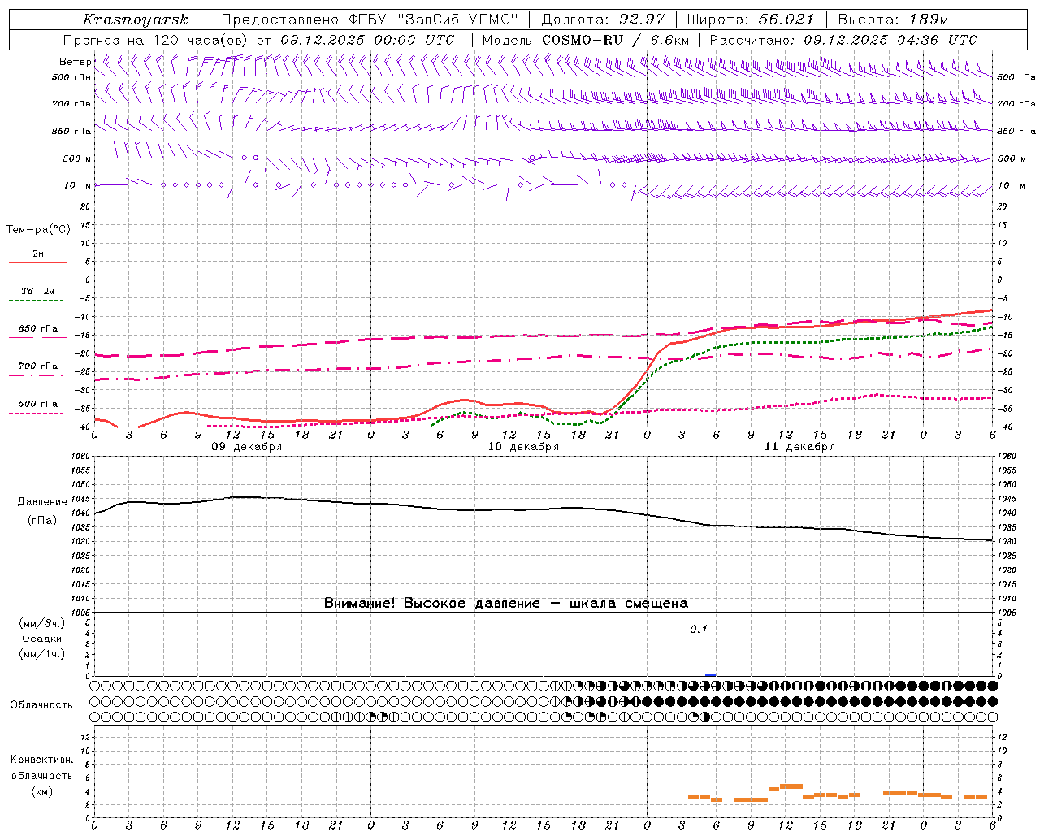This screenshot has height=832, width=1040.
Task: Click the Ветер wind panel label
Action: (x=75, y=62)
